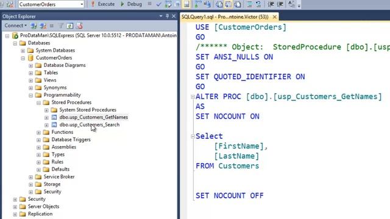Click Connect Object Explorer icon
The image size is (390, 219).
[34, 26]
